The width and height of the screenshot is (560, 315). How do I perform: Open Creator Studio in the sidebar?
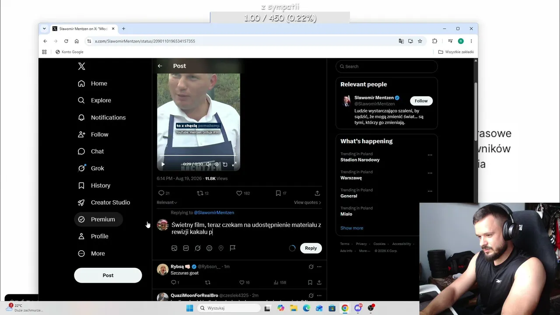[104, 203]
